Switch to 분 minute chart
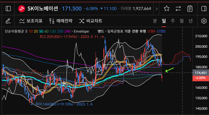 click(155, 21)
